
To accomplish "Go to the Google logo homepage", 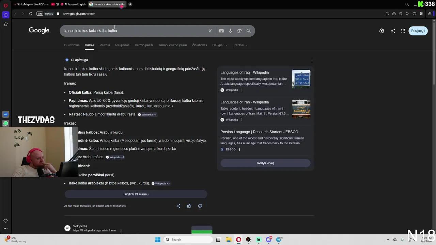I will [x=39, y=30].
